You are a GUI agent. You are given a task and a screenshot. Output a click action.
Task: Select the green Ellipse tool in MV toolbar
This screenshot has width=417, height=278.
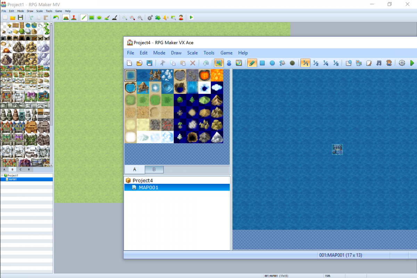coord(99,17)
